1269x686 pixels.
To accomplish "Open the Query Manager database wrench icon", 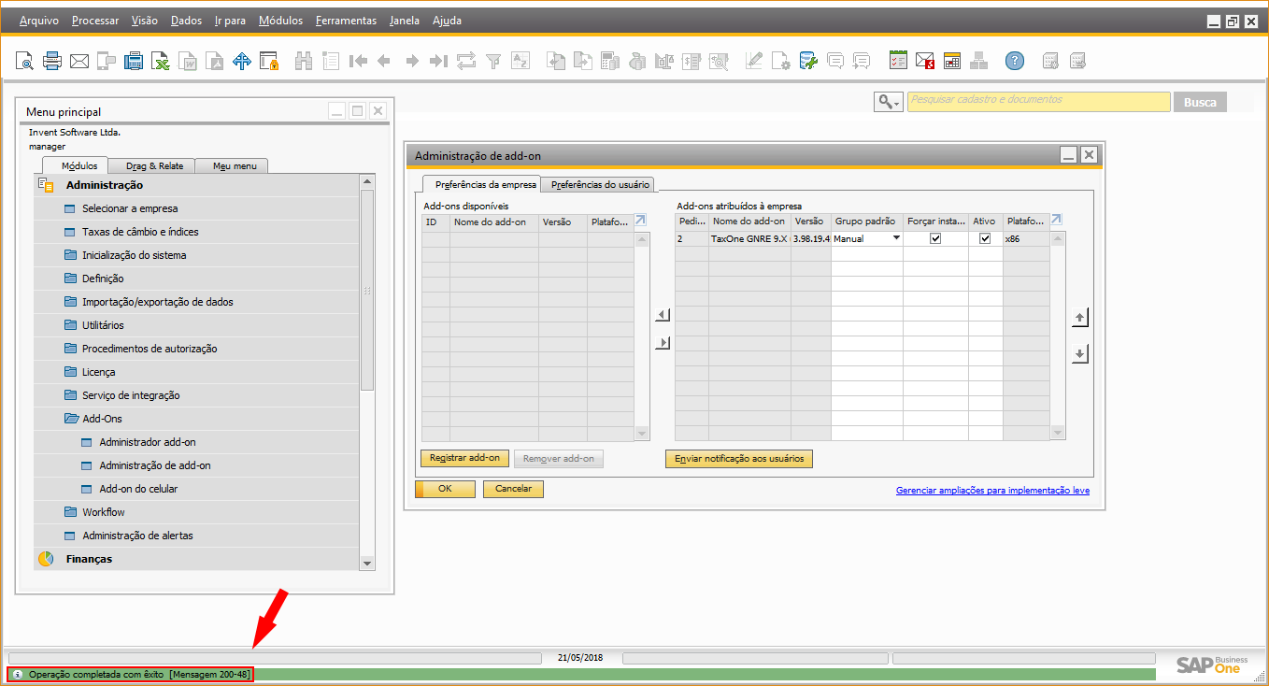I will coord(808,62).
